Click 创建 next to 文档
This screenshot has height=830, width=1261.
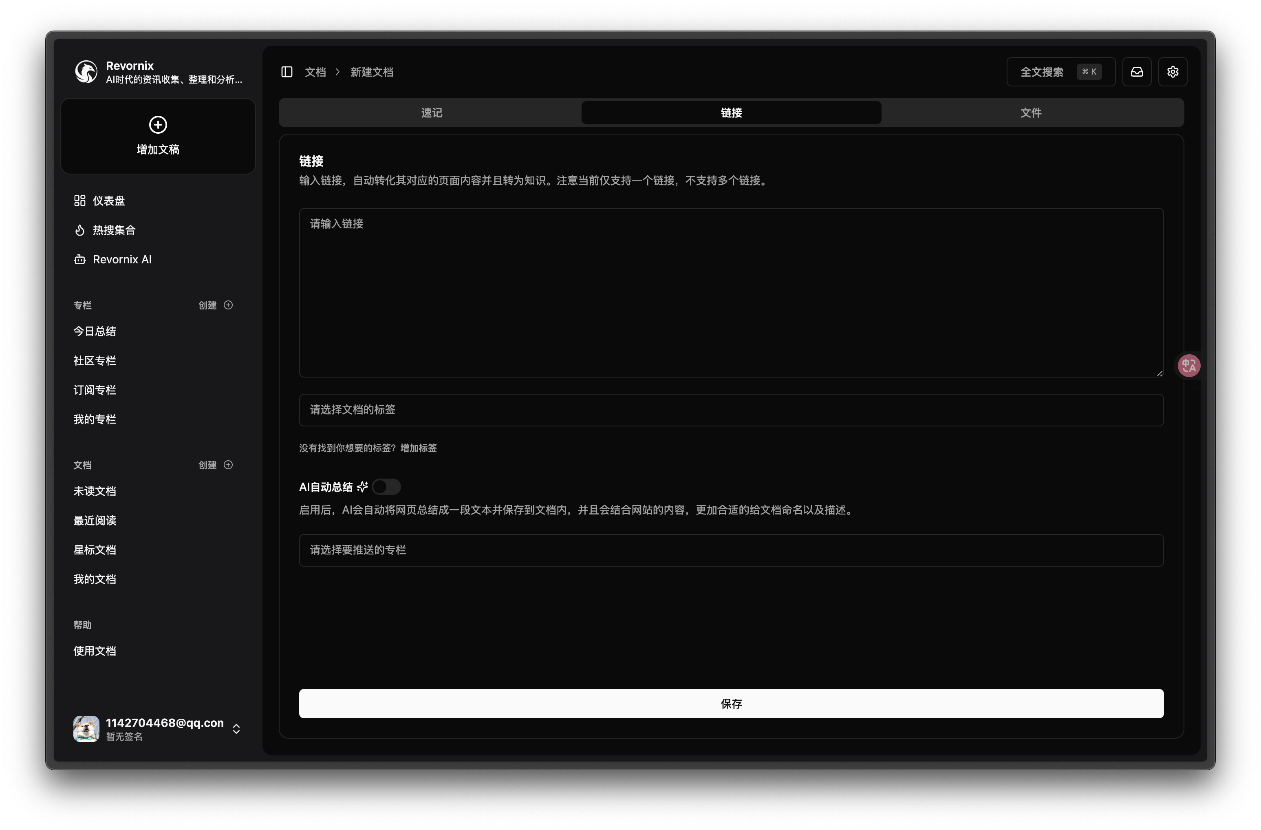tap(208, 465)
